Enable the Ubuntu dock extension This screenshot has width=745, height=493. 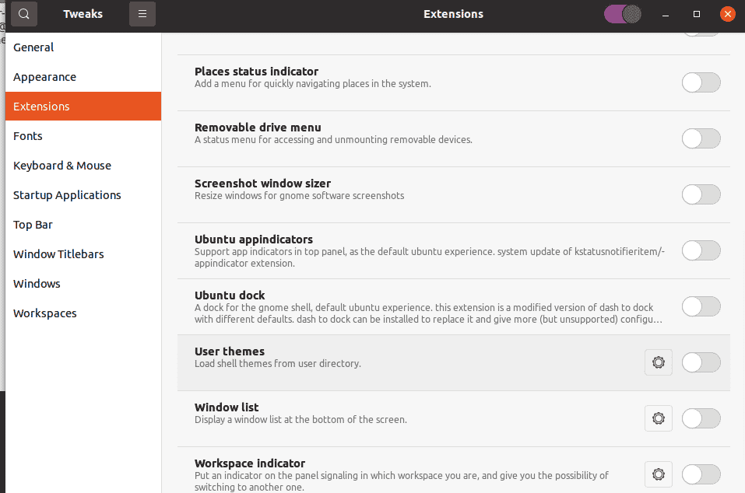click(701, 306)
